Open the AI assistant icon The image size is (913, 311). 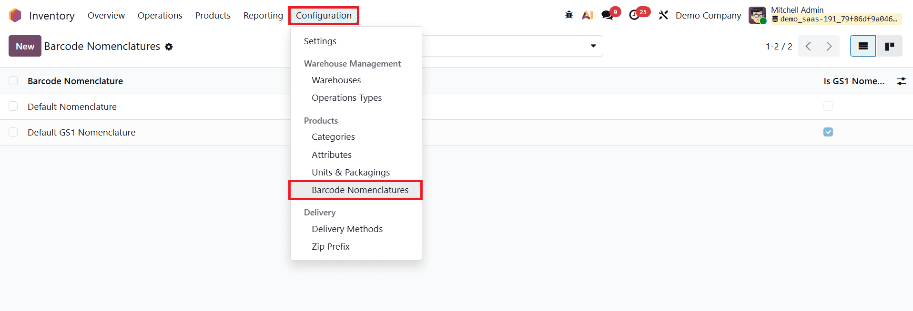(587, 15)
